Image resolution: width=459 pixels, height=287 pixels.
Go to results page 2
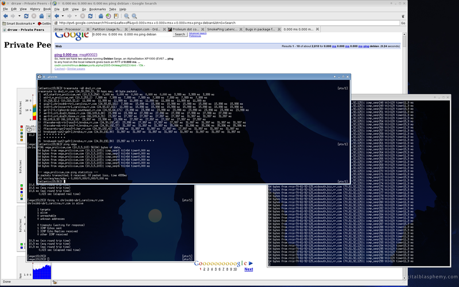(x=204, y=269)
